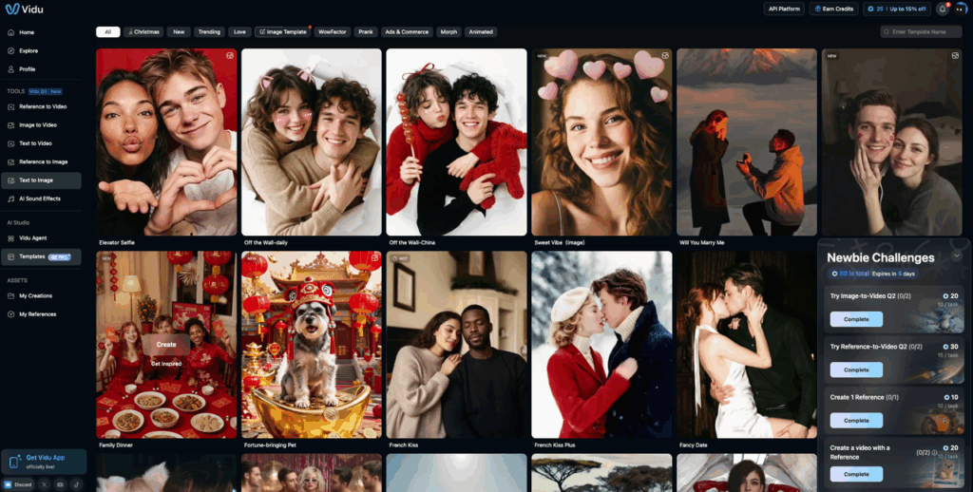
Task: Select the Ads & Commerce filter tab
Action: (x=407, y=31)
